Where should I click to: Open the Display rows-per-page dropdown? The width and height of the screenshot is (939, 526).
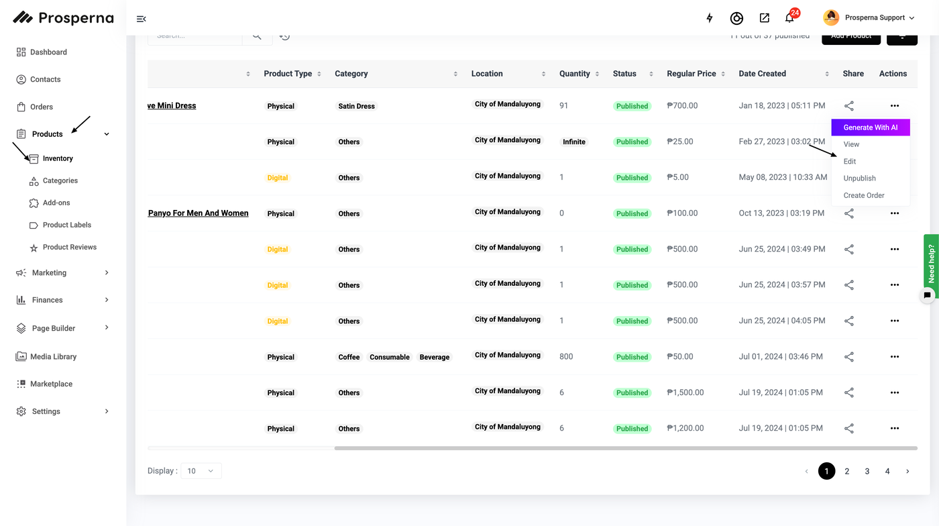201,471
